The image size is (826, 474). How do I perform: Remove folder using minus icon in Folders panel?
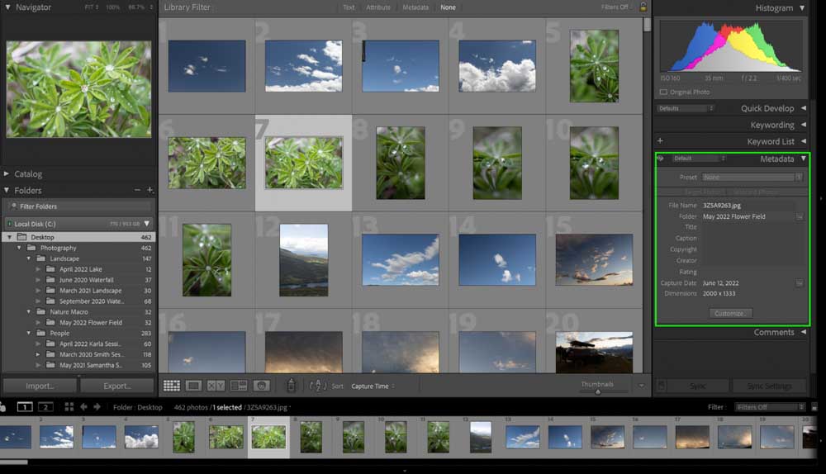point(137,190)
